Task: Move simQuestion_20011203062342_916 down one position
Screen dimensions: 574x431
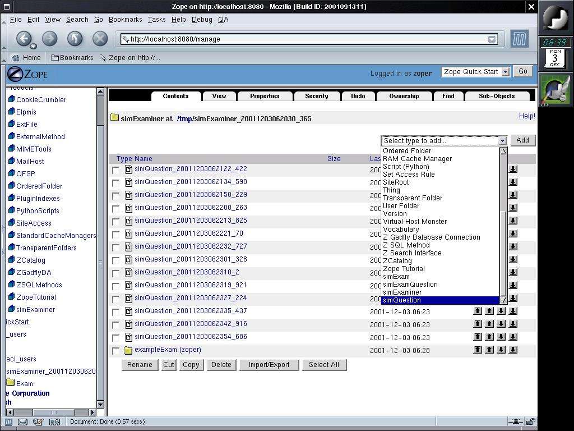Action: pos(501,324)
